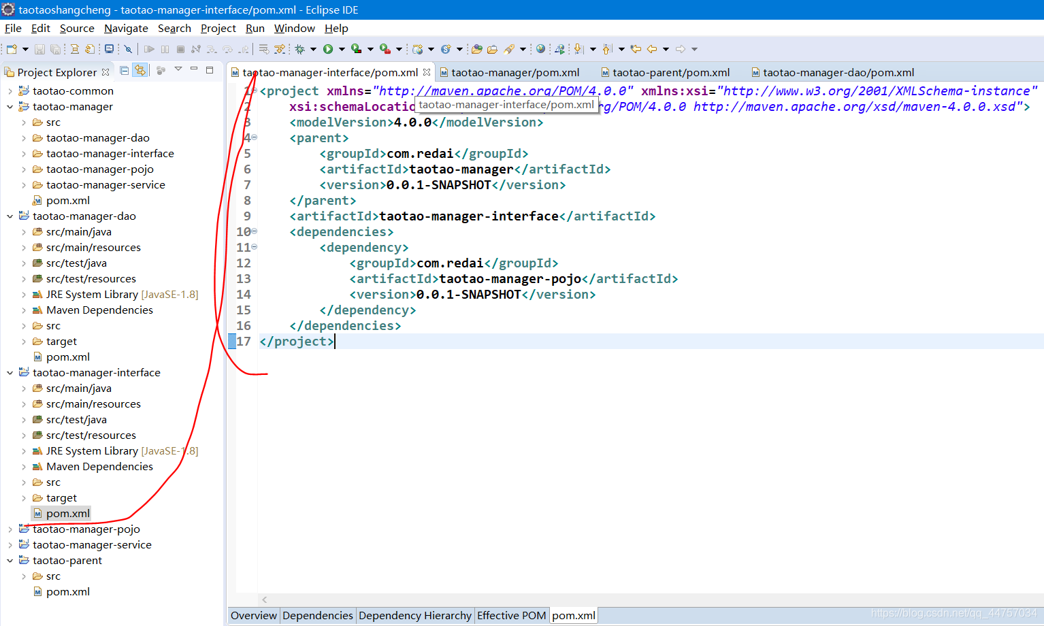Click the Back navigation arrow icon
Image resolution: width=1044 pixels, height=626 pixels.
pyautogui.click(x=652, y=49)
